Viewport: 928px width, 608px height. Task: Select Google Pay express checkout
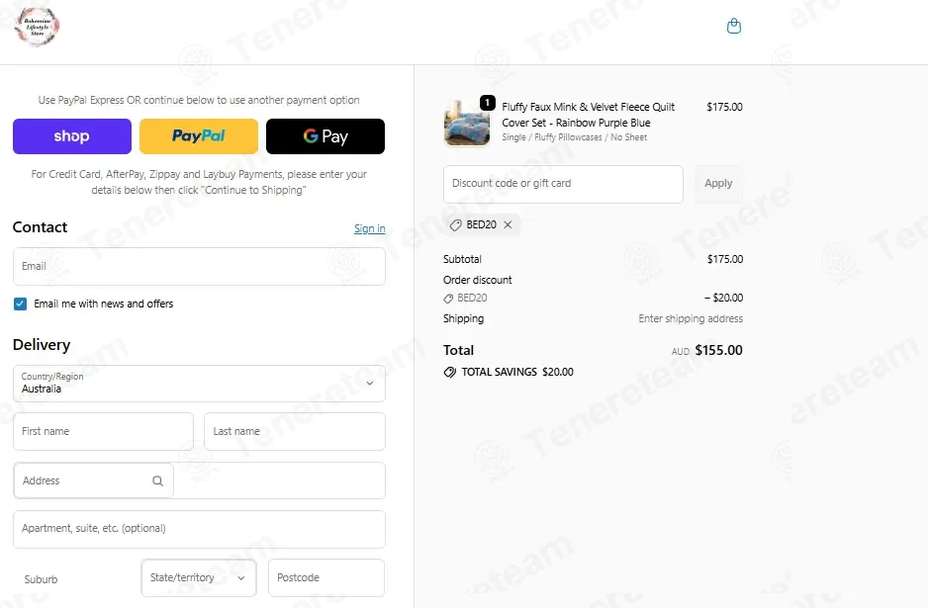pos(325,136)
